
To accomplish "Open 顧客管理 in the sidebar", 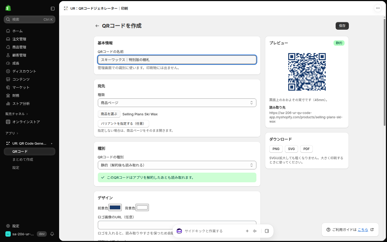I will (30, 55).
